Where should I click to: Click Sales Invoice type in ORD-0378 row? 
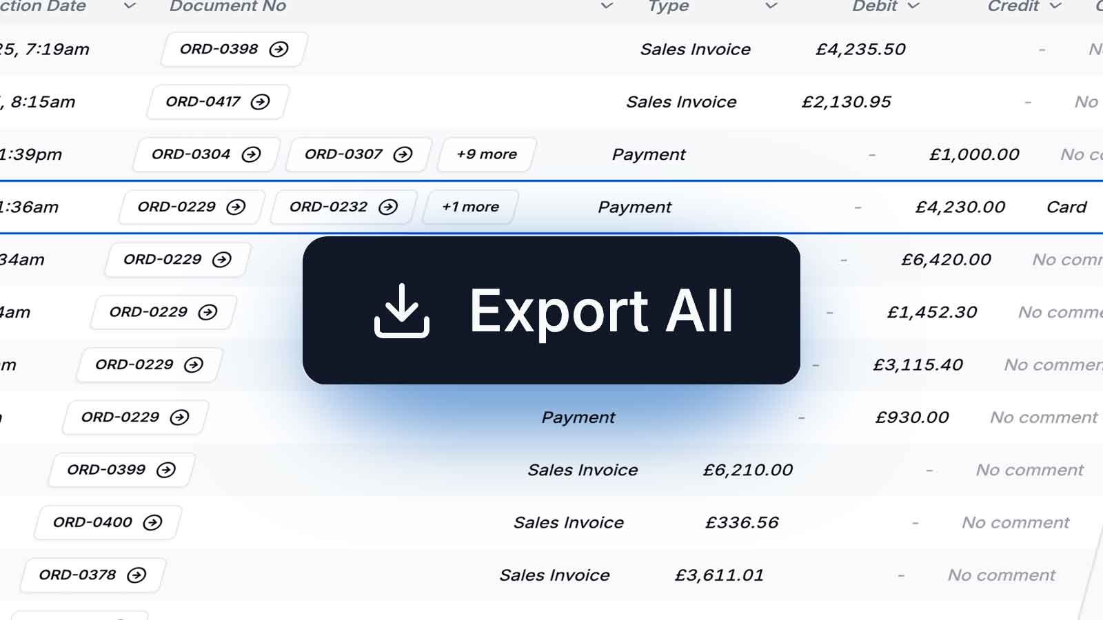coord(554,575)
